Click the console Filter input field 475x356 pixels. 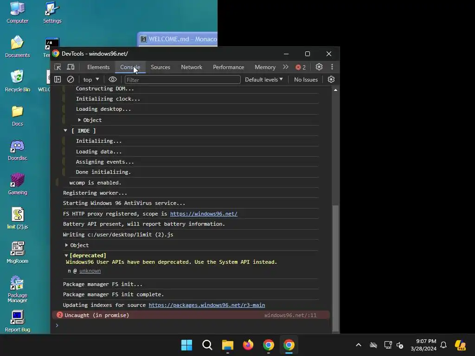pos(182,80)
